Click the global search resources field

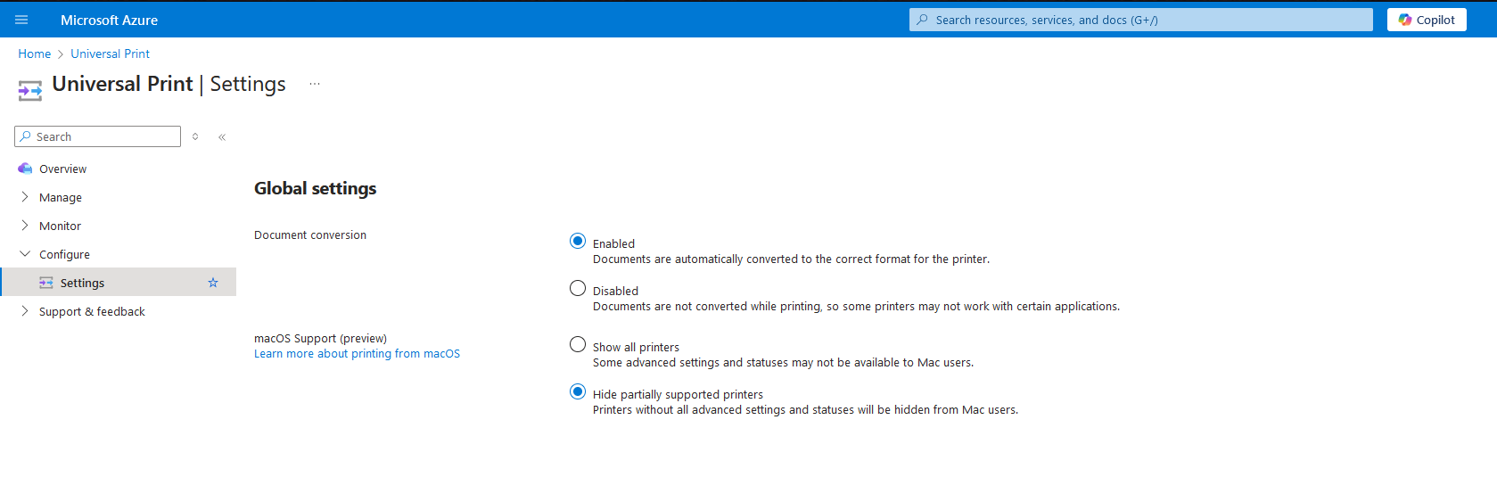point(1141,20)
